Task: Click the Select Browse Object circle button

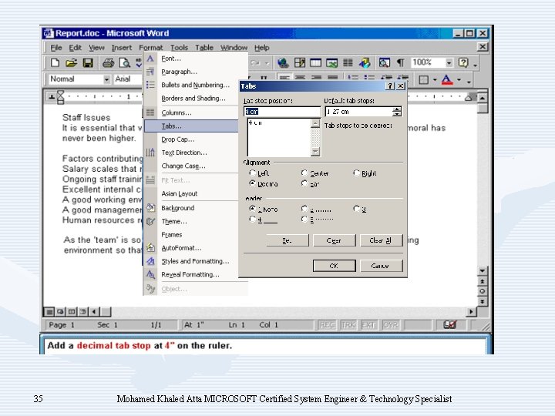Action: click(x=482, y=291)
